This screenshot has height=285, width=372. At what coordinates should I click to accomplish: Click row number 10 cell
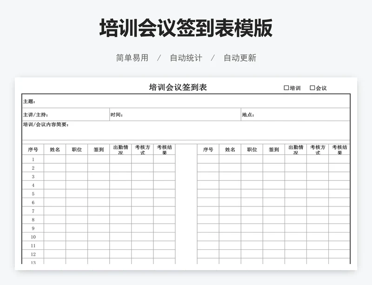pos(33,237)
